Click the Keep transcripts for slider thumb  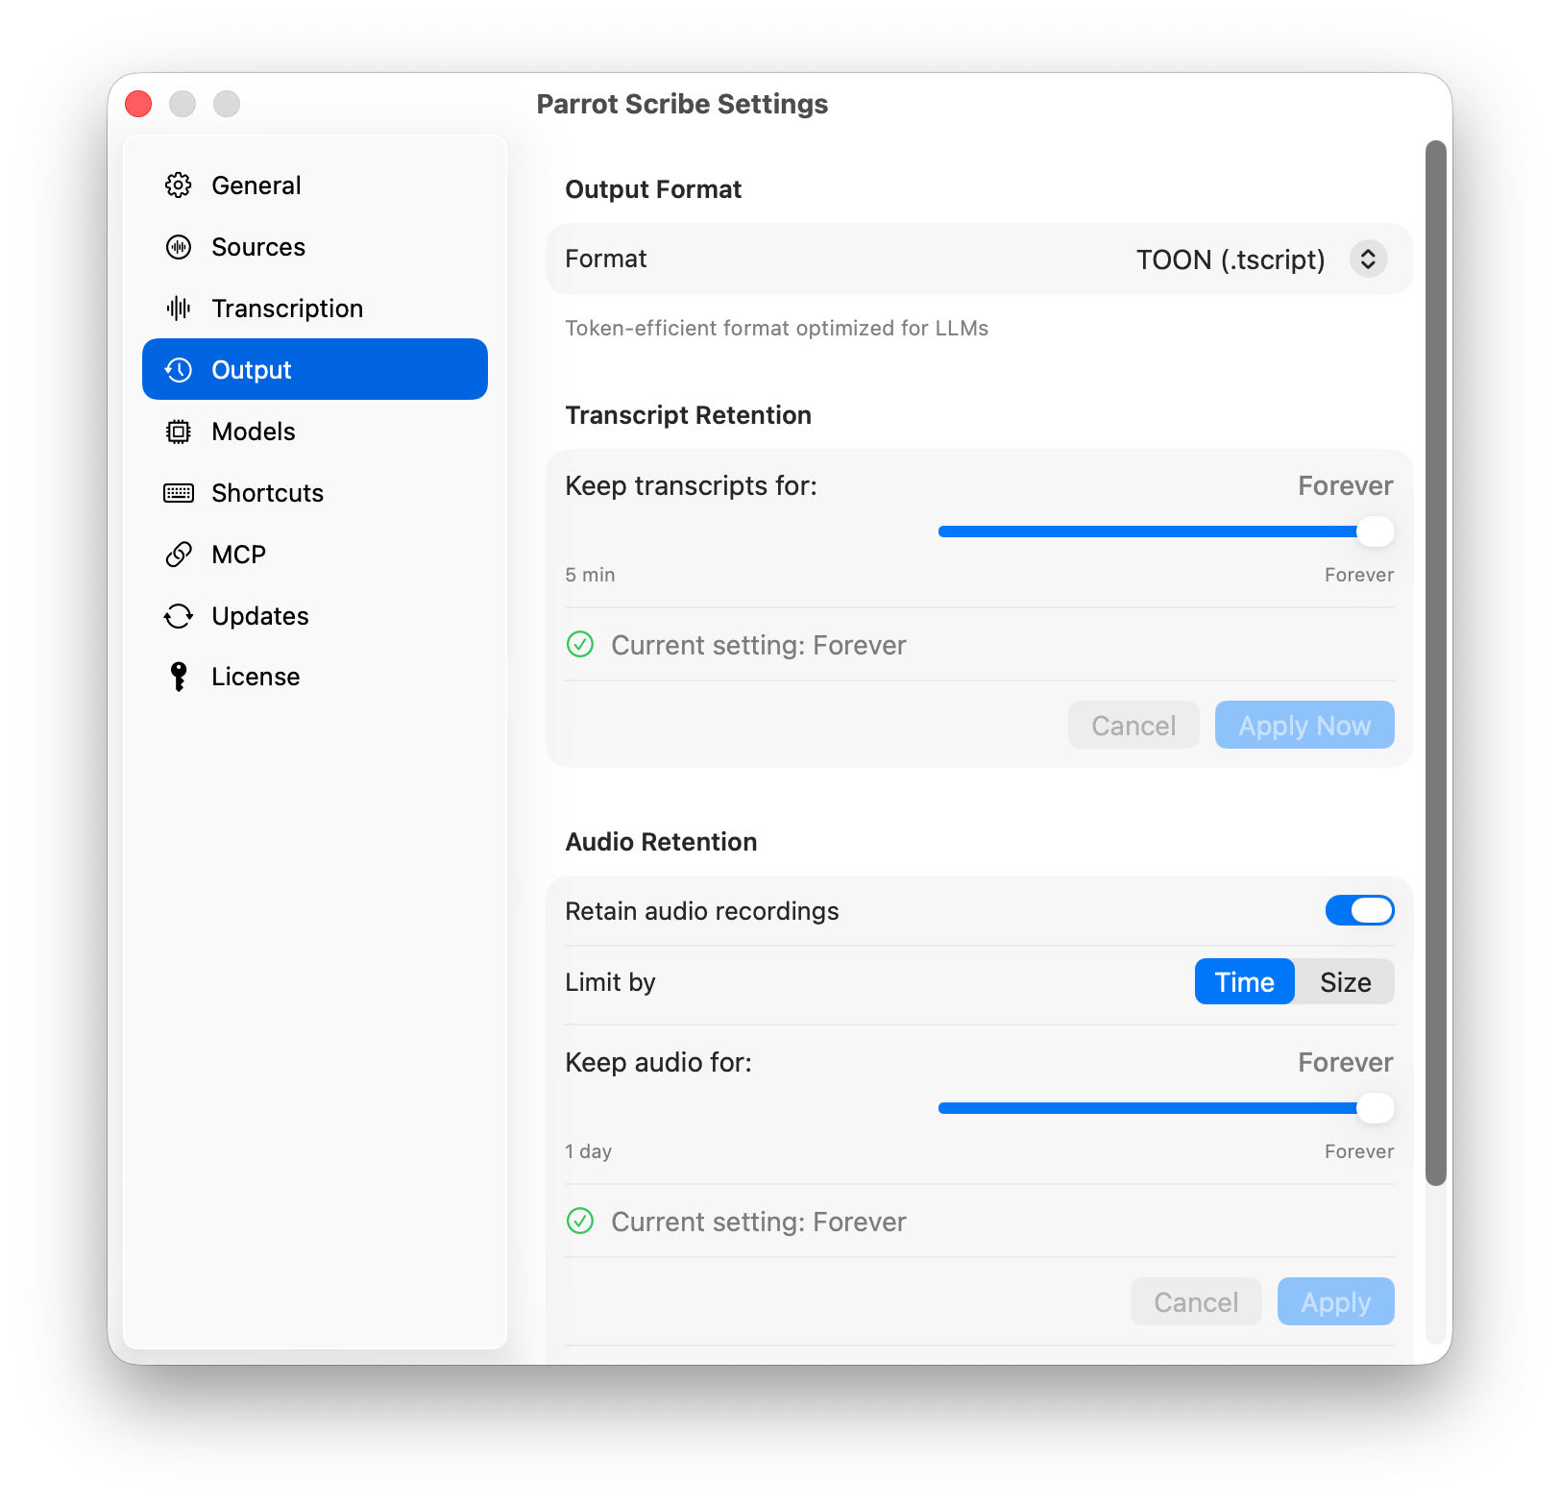[x=1375, y=531]
